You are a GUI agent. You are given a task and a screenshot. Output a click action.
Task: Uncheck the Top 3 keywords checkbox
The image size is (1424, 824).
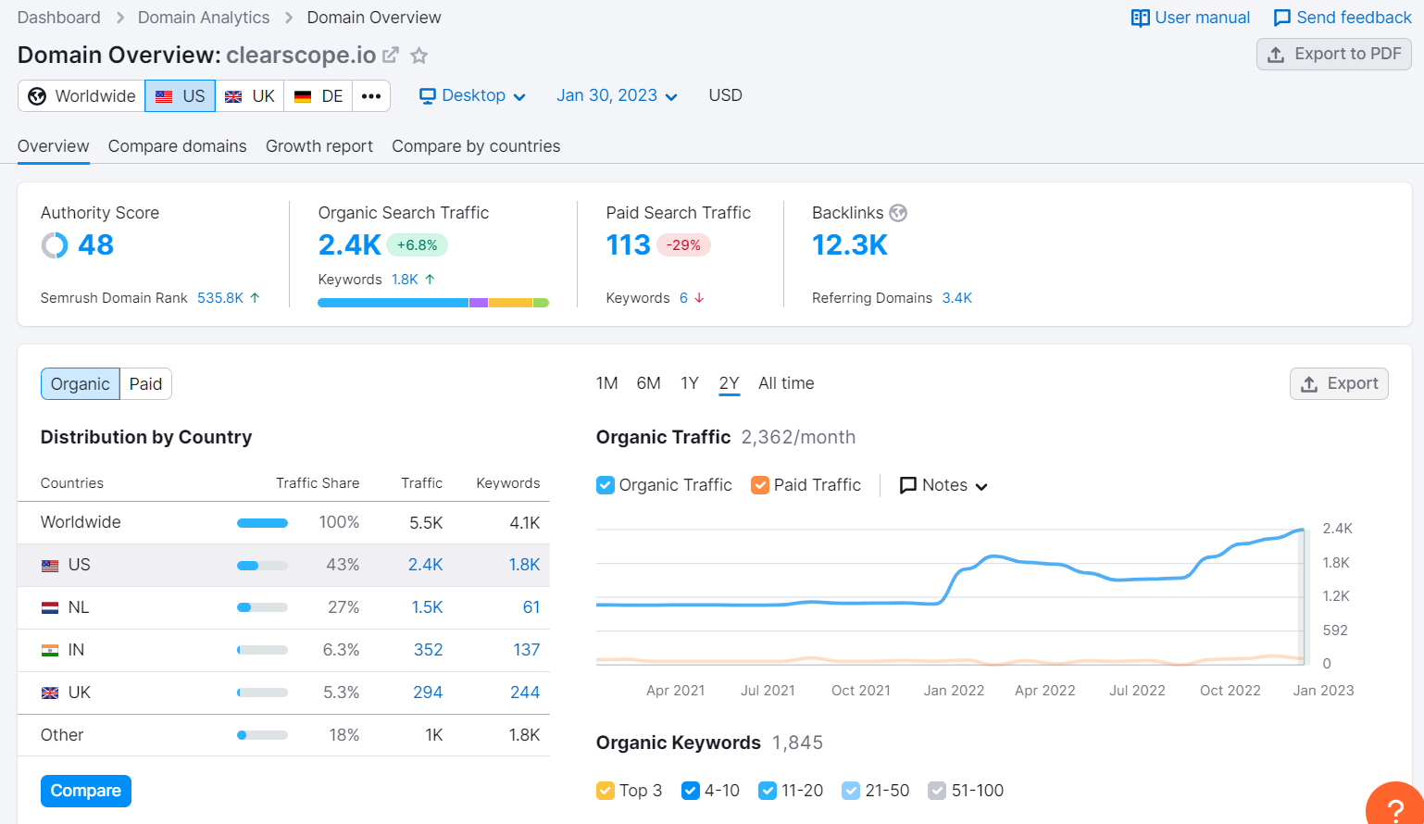click(x=606, y=791)
